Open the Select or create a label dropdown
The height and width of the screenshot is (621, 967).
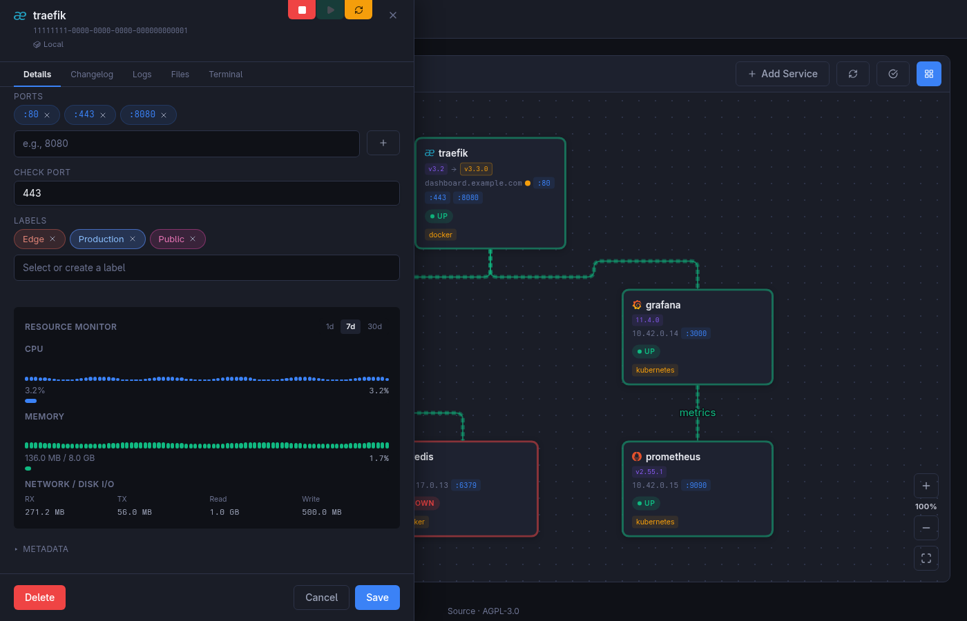(x=207, y=268)
